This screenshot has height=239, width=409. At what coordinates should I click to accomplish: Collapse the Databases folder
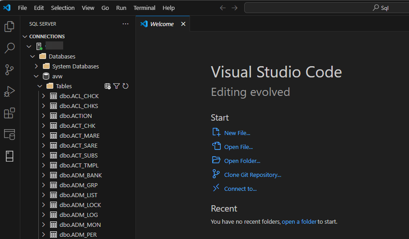tap(33, 56)
